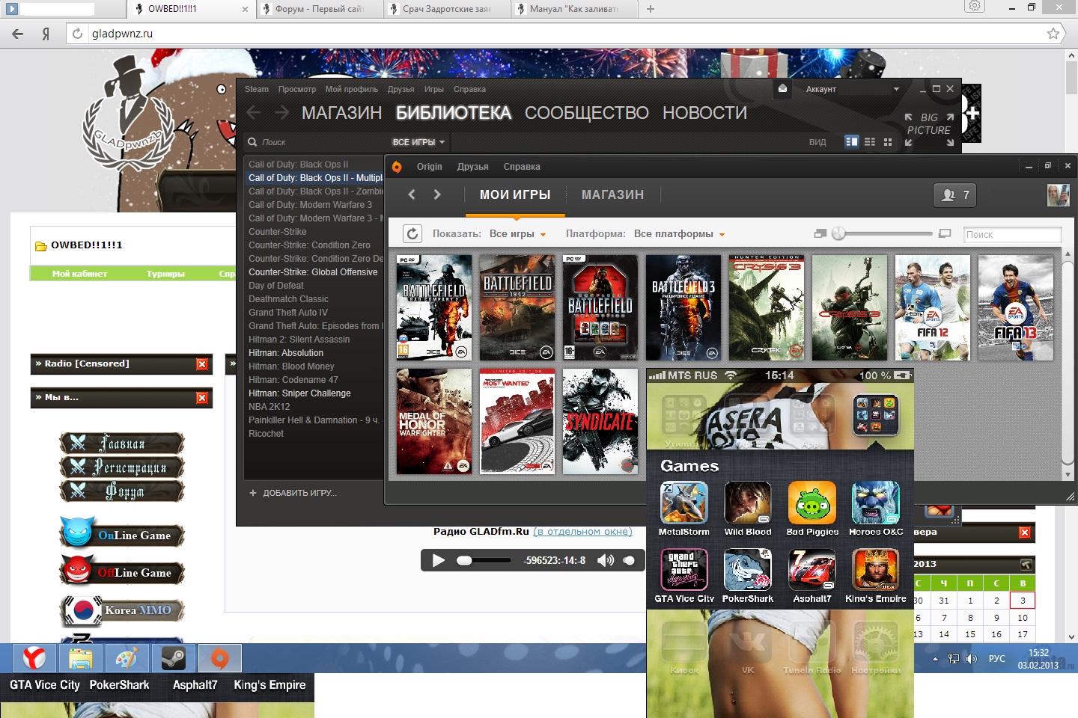The height and width of the screenshot is (718, 1078).
Task: Open the Heroes O&C app icon
Action: click(876, 503)
